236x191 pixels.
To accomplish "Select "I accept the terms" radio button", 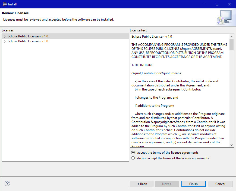I will [133, 153].
